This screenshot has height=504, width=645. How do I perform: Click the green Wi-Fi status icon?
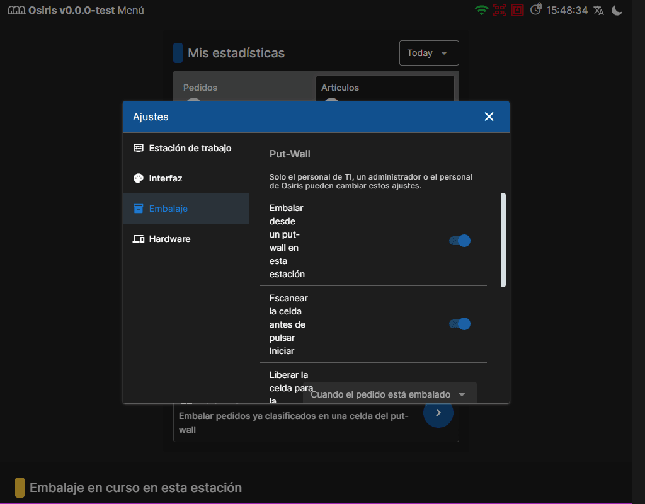pyautogui.click(x=481, y=10)
